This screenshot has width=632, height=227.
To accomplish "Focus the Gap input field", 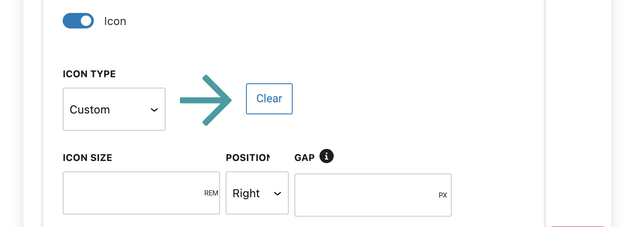I will click(365, 195).
